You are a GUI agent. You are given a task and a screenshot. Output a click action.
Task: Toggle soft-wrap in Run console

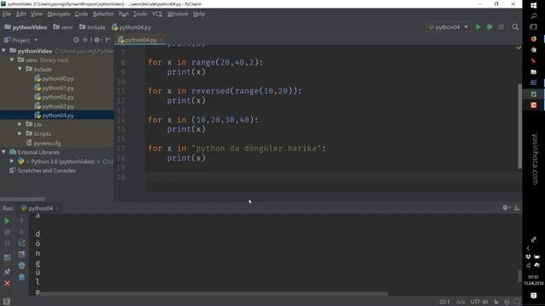21,243
